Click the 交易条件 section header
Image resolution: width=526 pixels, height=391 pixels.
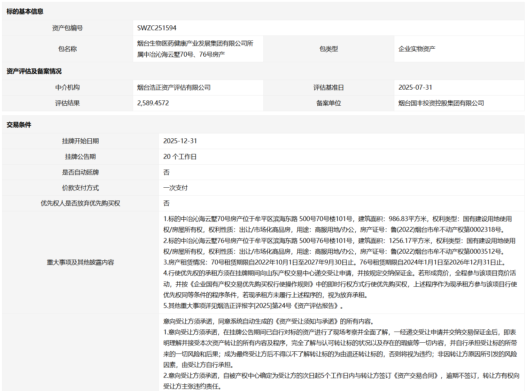19,125
